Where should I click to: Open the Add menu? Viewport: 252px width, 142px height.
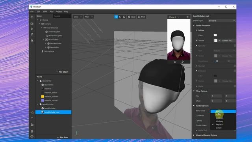[x=52, y=11]
